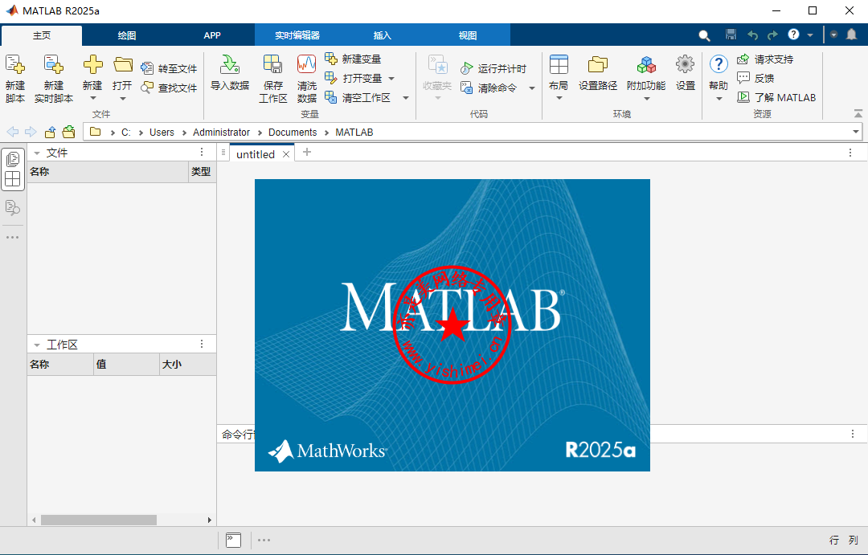Open the 工作区 panel options menu
This screenshot has width=868, height=555.
coord(202,345)
